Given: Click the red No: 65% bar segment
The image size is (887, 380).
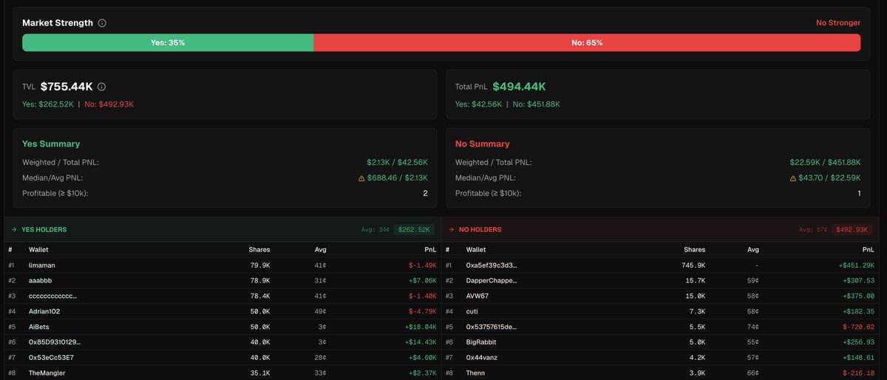Looking at the screenshot, I should pos(587,43).
